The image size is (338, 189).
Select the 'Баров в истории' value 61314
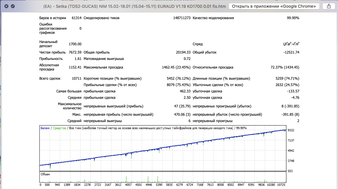point(77,18)
